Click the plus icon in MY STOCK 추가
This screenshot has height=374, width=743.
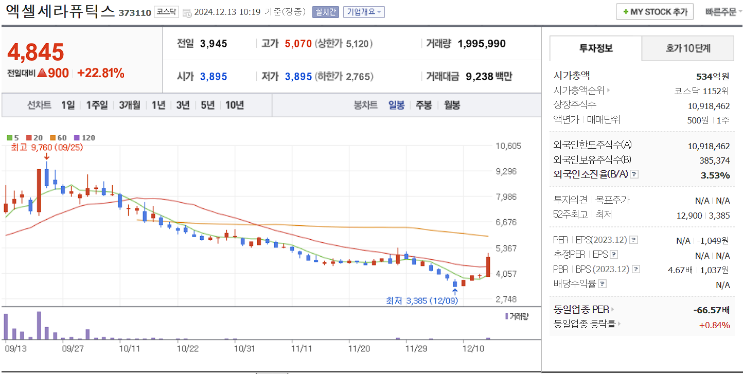(x=625, y=12)
